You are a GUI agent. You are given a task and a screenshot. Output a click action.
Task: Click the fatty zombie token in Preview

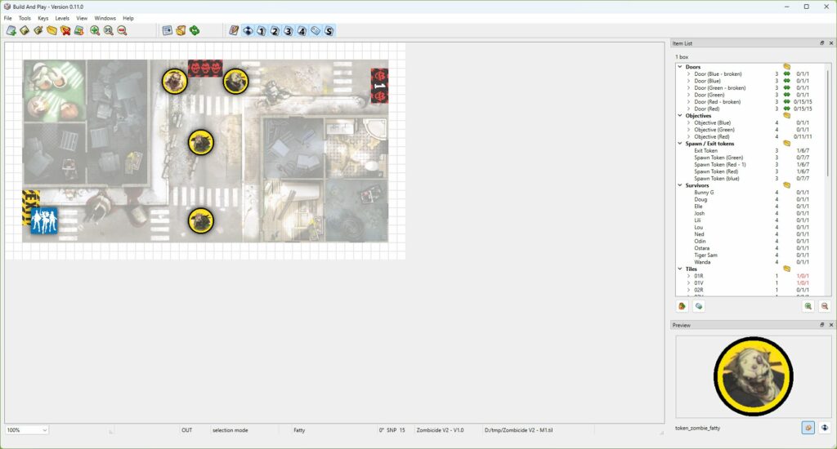[753, 376]
